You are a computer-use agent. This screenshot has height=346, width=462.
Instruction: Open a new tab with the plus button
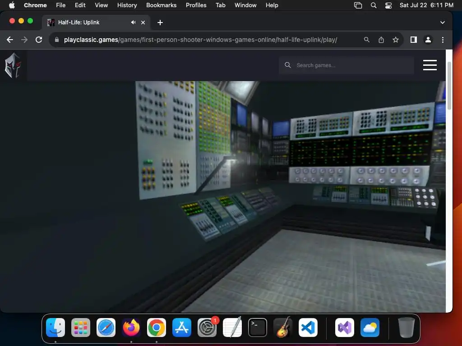coord(160,23)
